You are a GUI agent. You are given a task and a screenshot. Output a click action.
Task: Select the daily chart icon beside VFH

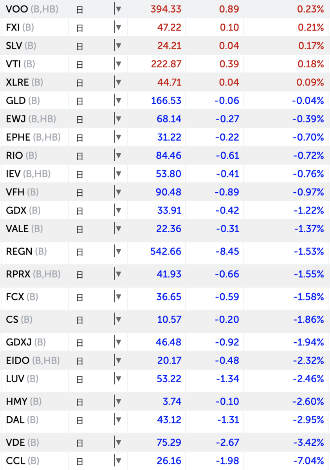[x=79, y=192]
